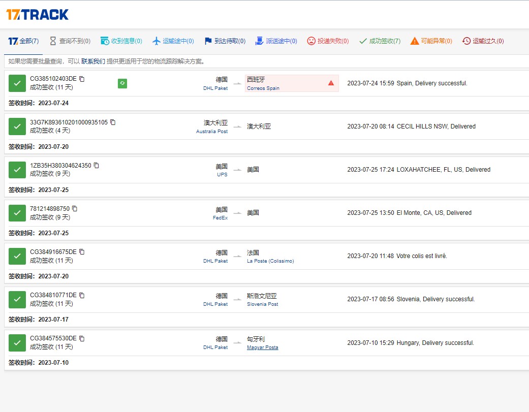
Task: Show the 可能异常(0) filter tab
Action: pos(431,41)
